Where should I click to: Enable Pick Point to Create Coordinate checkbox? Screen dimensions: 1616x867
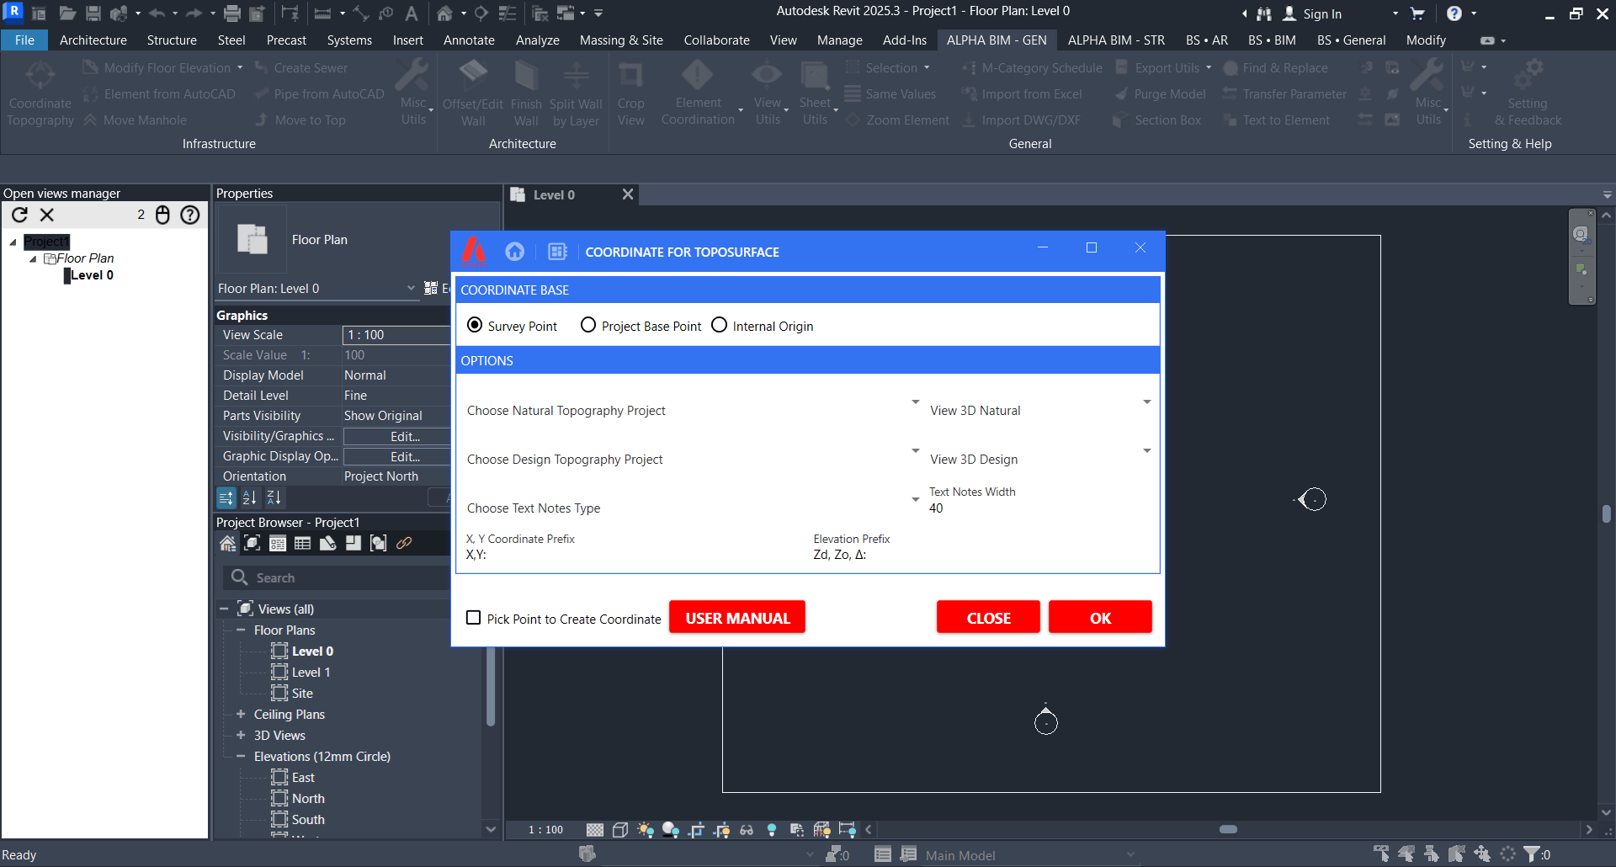click(x=474, y=619)
